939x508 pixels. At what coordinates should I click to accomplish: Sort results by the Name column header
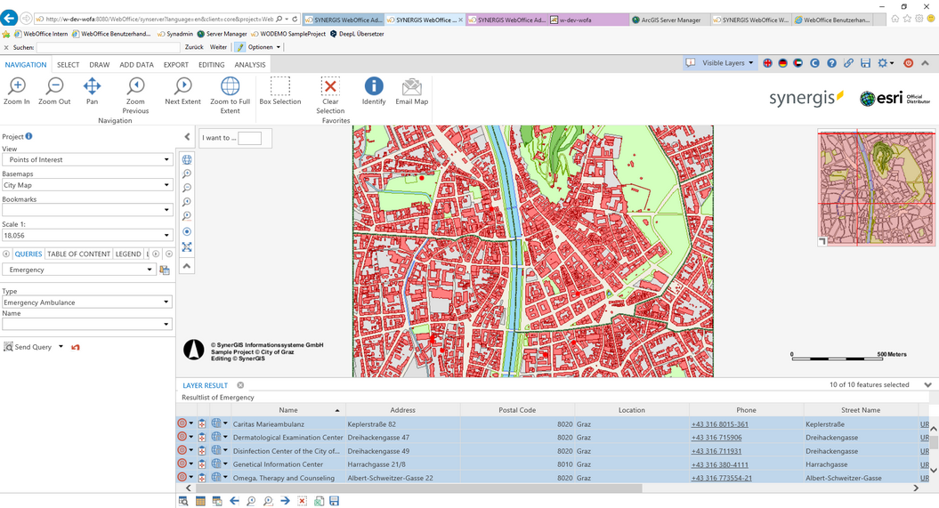tap(288, 410)
